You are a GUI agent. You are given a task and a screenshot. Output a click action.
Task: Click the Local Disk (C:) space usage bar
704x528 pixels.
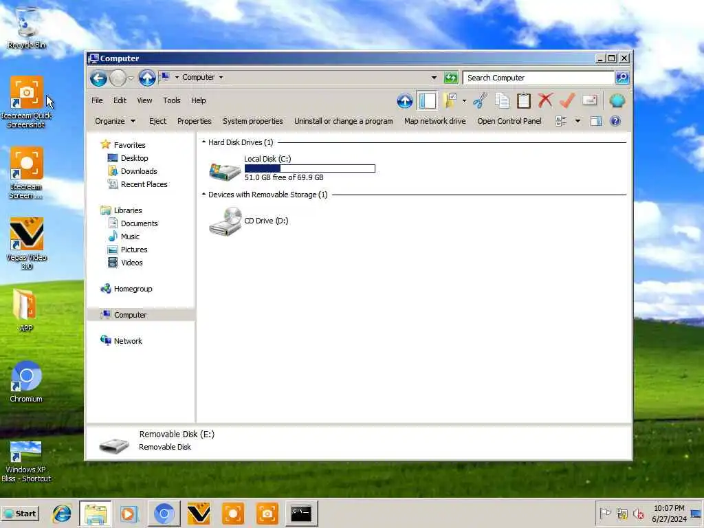310,168
